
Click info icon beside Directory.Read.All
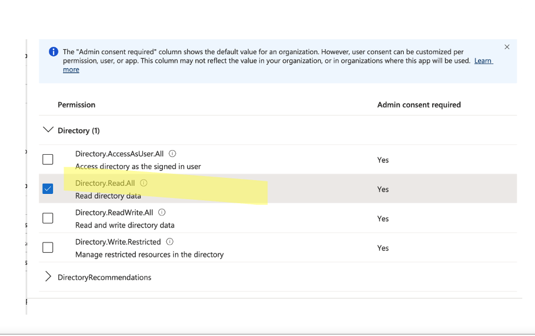144,183
